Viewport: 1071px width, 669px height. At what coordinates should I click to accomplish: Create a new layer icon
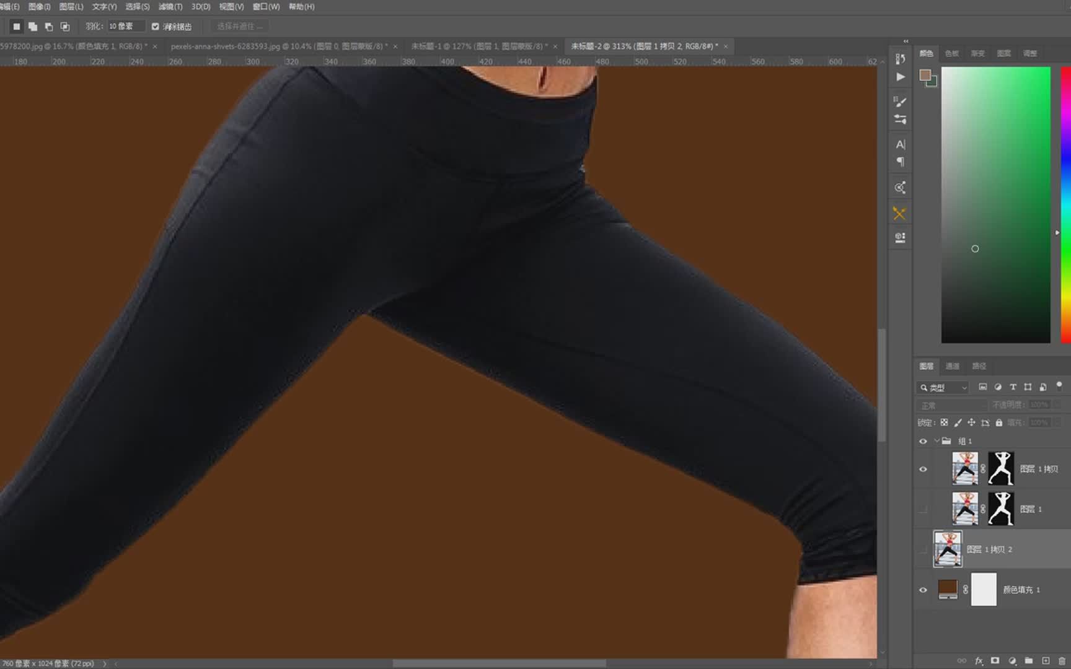[x=1046, y=661]
